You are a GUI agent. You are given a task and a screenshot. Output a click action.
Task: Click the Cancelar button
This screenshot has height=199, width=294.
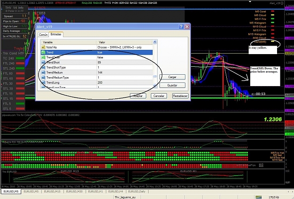click(159, 96)
